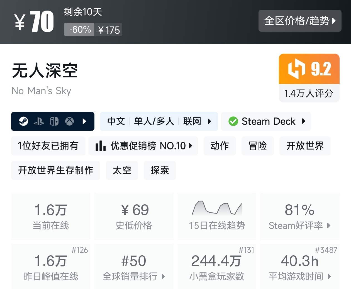Select the 动作 genre tag
This screenshot has height=289, width=351.
click(x=220, y=146)
